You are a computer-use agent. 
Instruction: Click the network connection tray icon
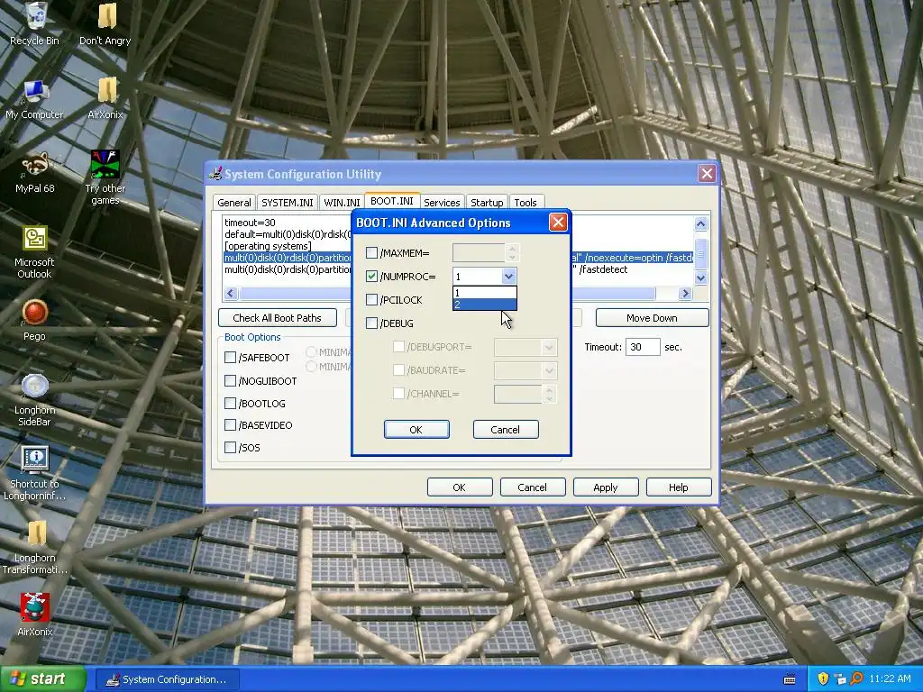[x=840, y=679]
